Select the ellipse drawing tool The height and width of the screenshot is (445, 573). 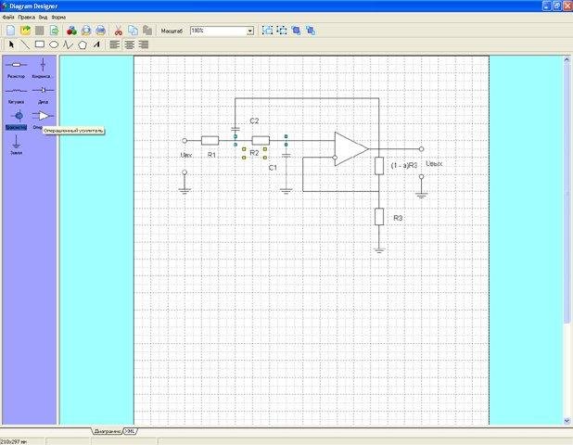point(54,44)
